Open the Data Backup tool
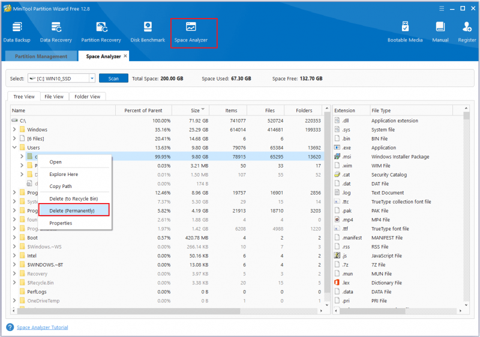The image size is (480, 337). [17, 32]
